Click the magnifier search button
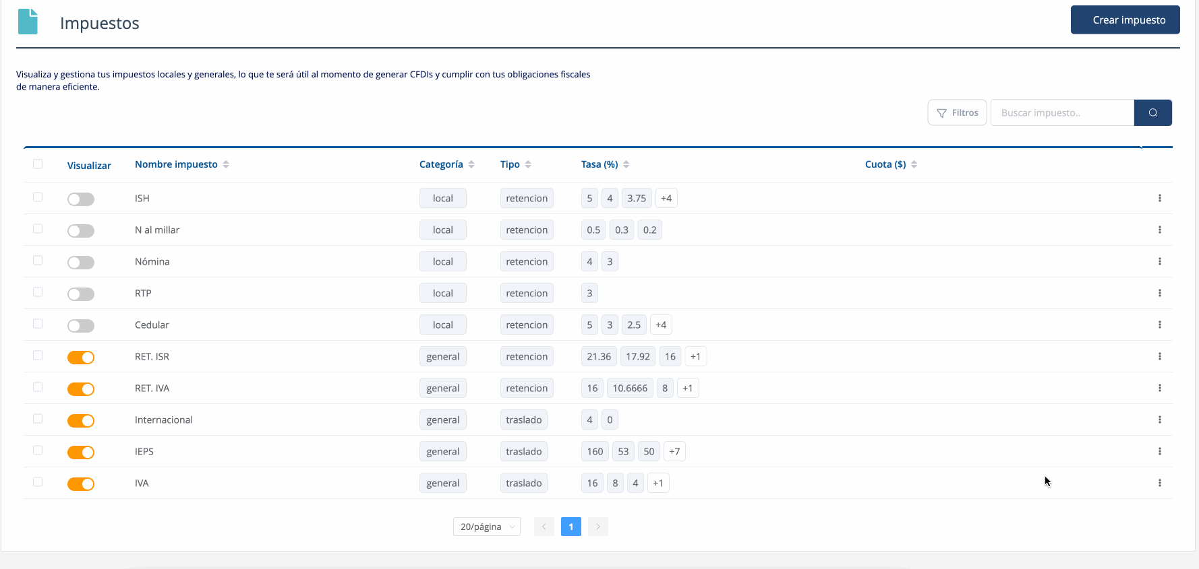 tap(1152, 112)
